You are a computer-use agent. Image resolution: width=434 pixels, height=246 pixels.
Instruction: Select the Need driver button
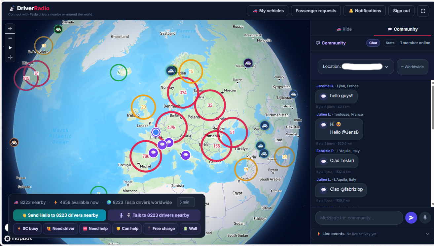[61, 229]
